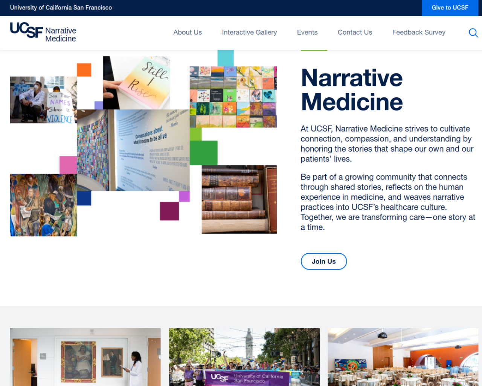482x386 pixels.
Task: Click the Give to UCSF button
Action: click(450, 8)
